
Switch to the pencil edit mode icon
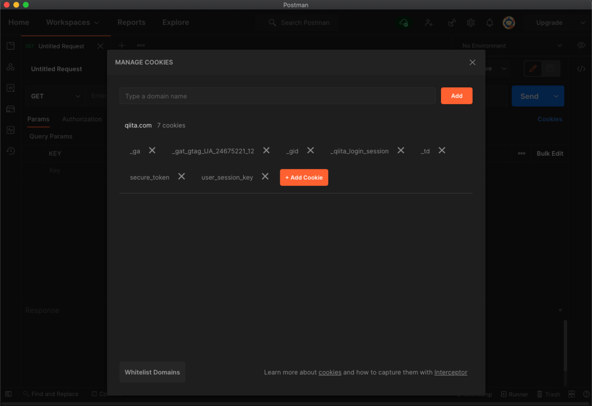pos(533,69)
